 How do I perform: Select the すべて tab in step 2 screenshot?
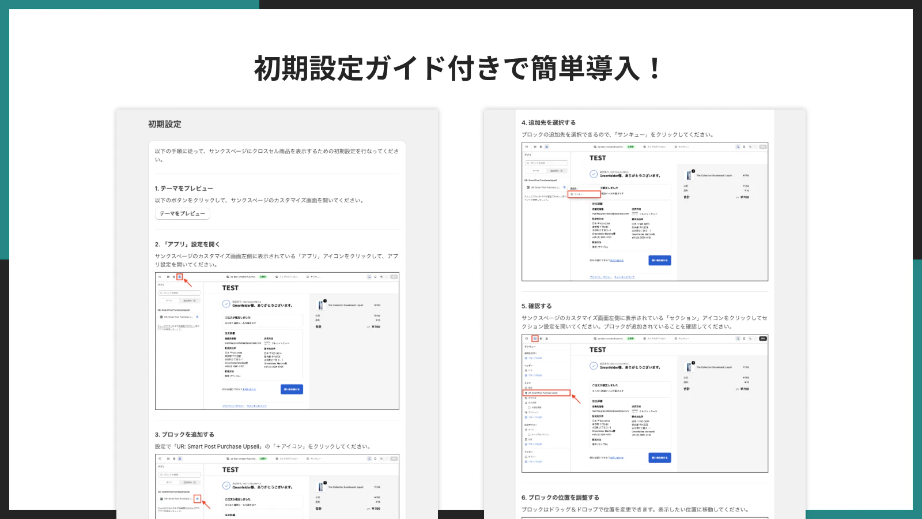[x=169, y=300]
